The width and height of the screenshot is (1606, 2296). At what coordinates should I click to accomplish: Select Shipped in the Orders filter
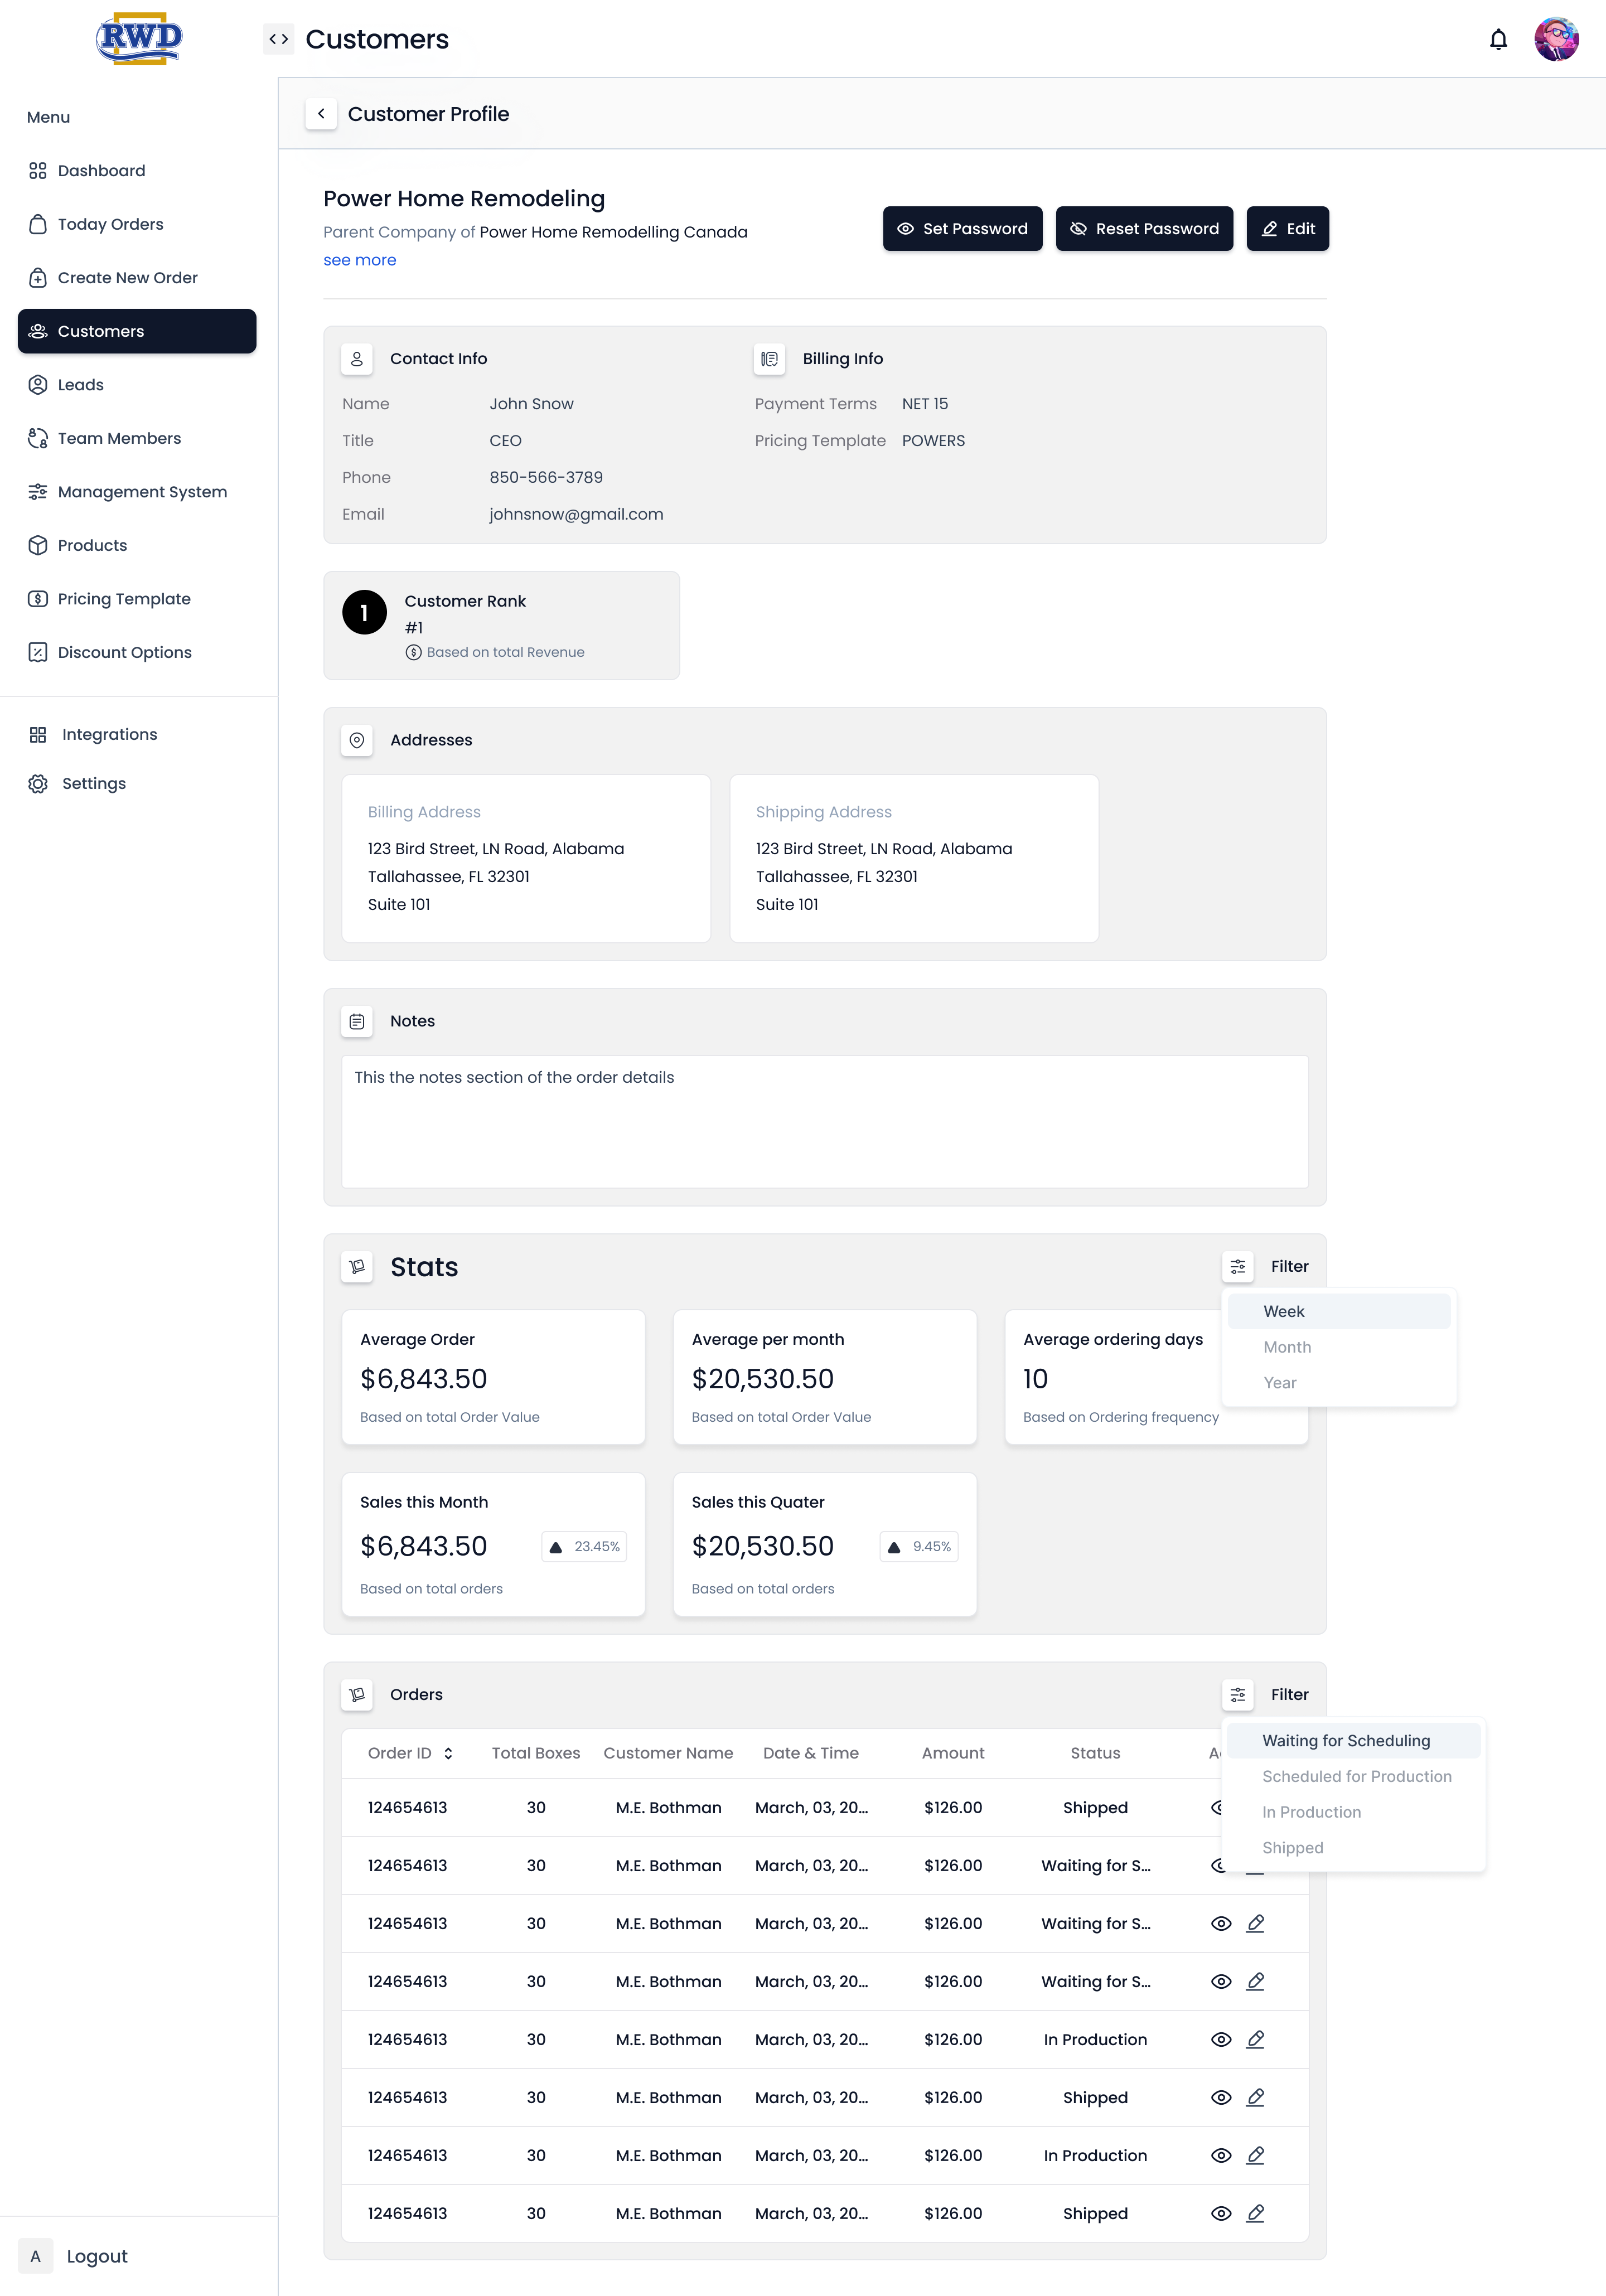pyautogui.click(x=1353, y=1848)
